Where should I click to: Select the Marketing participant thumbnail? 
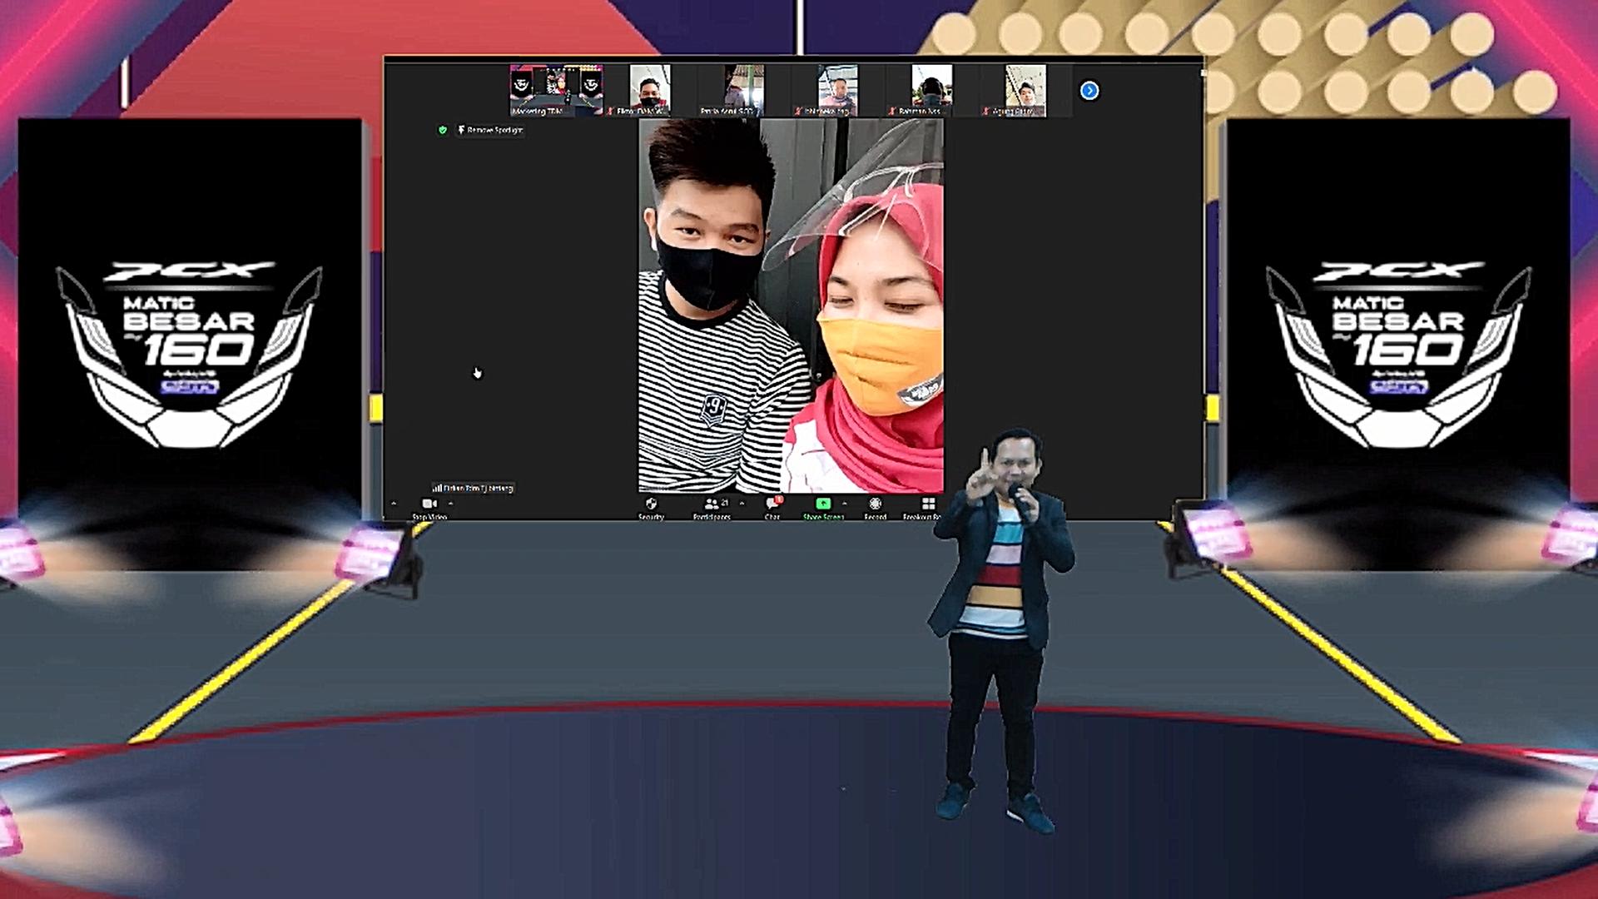coord(557,90)
